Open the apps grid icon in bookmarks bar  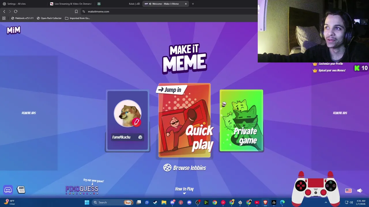[4, 18]
